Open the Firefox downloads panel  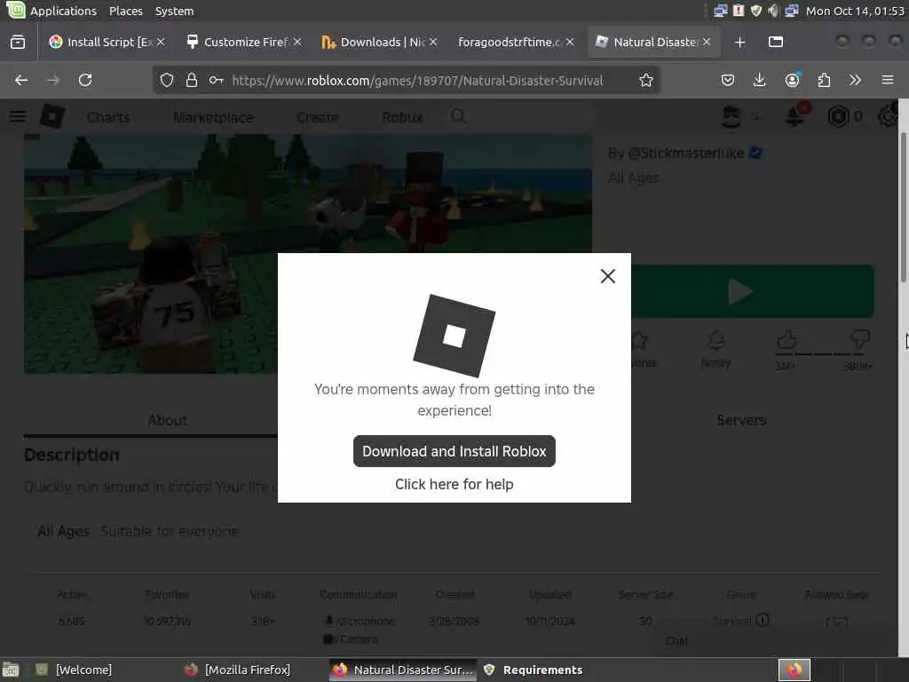760,80
